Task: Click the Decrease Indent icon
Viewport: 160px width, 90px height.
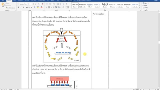Action: [58, 4]
